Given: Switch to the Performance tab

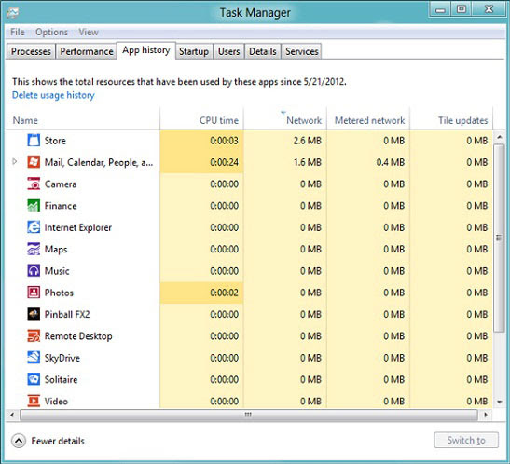Looking at the screenshot, I should (87, 51).
